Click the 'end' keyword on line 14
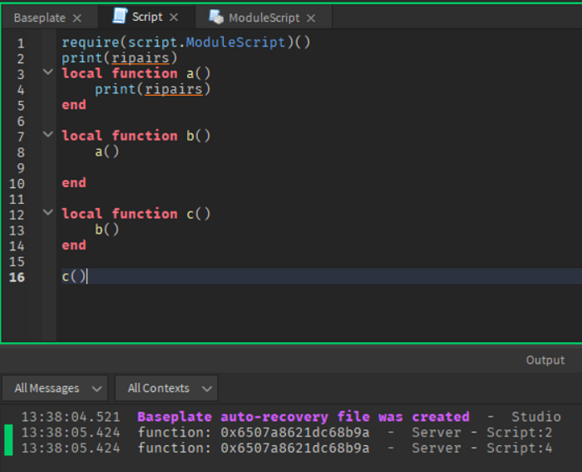 tap(74, 245)
